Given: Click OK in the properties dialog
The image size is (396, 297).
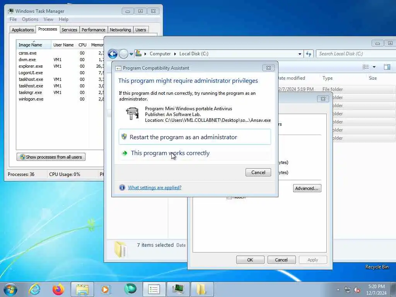Looking at the screenshot, I should click(x=250, y=260).
